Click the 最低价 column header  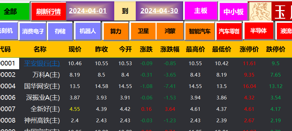click(222, 49)
